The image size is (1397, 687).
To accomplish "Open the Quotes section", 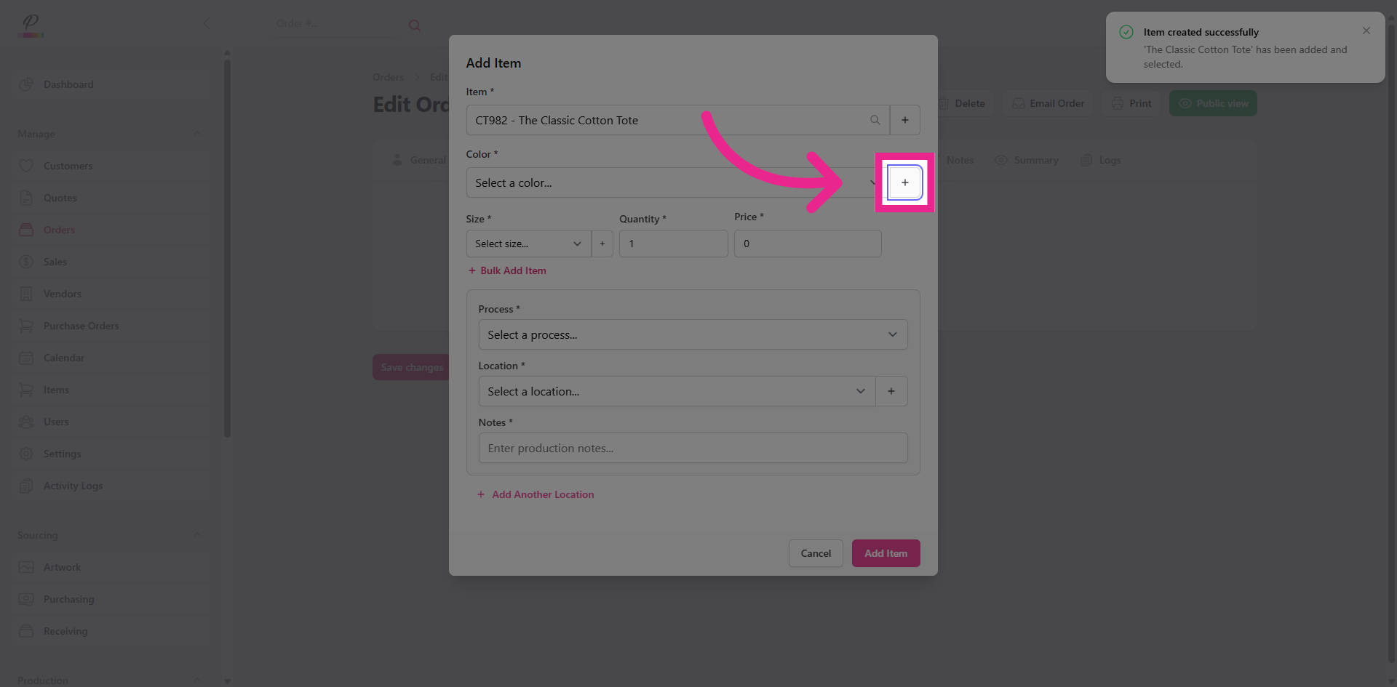I will [60, 198].
